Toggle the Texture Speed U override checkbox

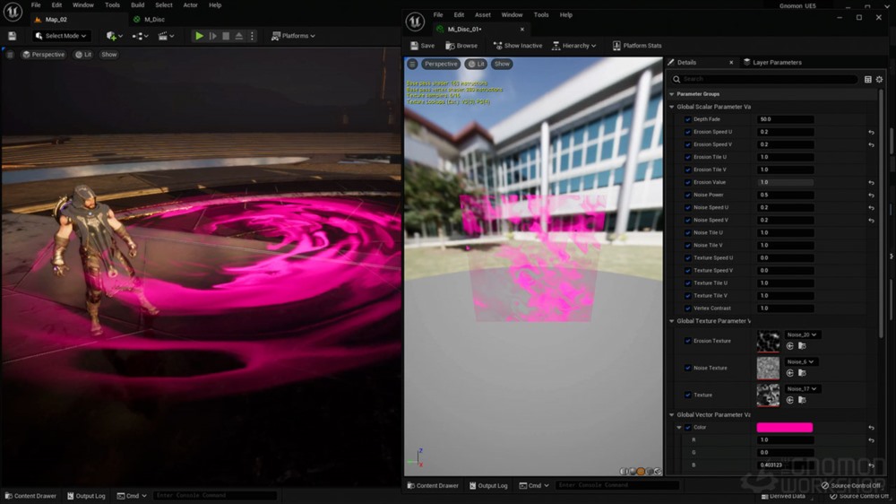pyautogui.click(x=687, y=258)
